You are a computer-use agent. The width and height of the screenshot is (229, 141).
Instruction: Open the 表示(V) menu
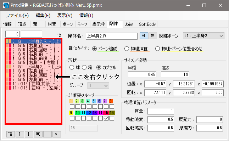click(x=65, y=16)
